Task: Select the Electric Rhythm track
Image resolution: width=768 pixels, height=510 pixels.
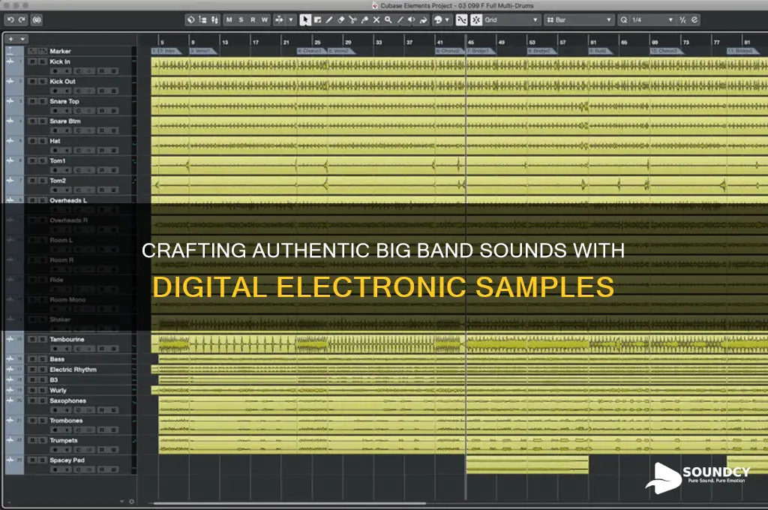Action: click(73, 370)
